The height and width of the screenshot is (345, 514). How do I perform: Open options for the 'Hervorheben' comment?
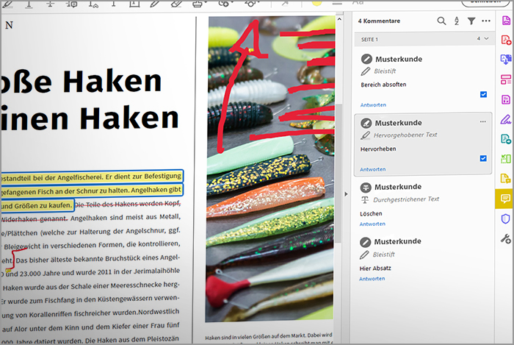tap(482, 121)
